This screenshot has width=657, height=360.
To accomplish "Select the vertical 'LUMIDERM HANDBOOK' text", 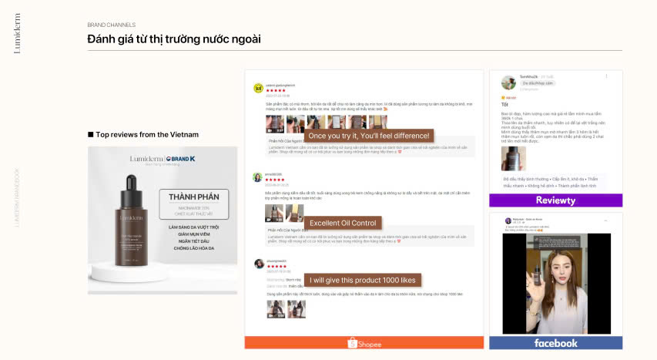I will pyautogui.click(x=17, y=198).
